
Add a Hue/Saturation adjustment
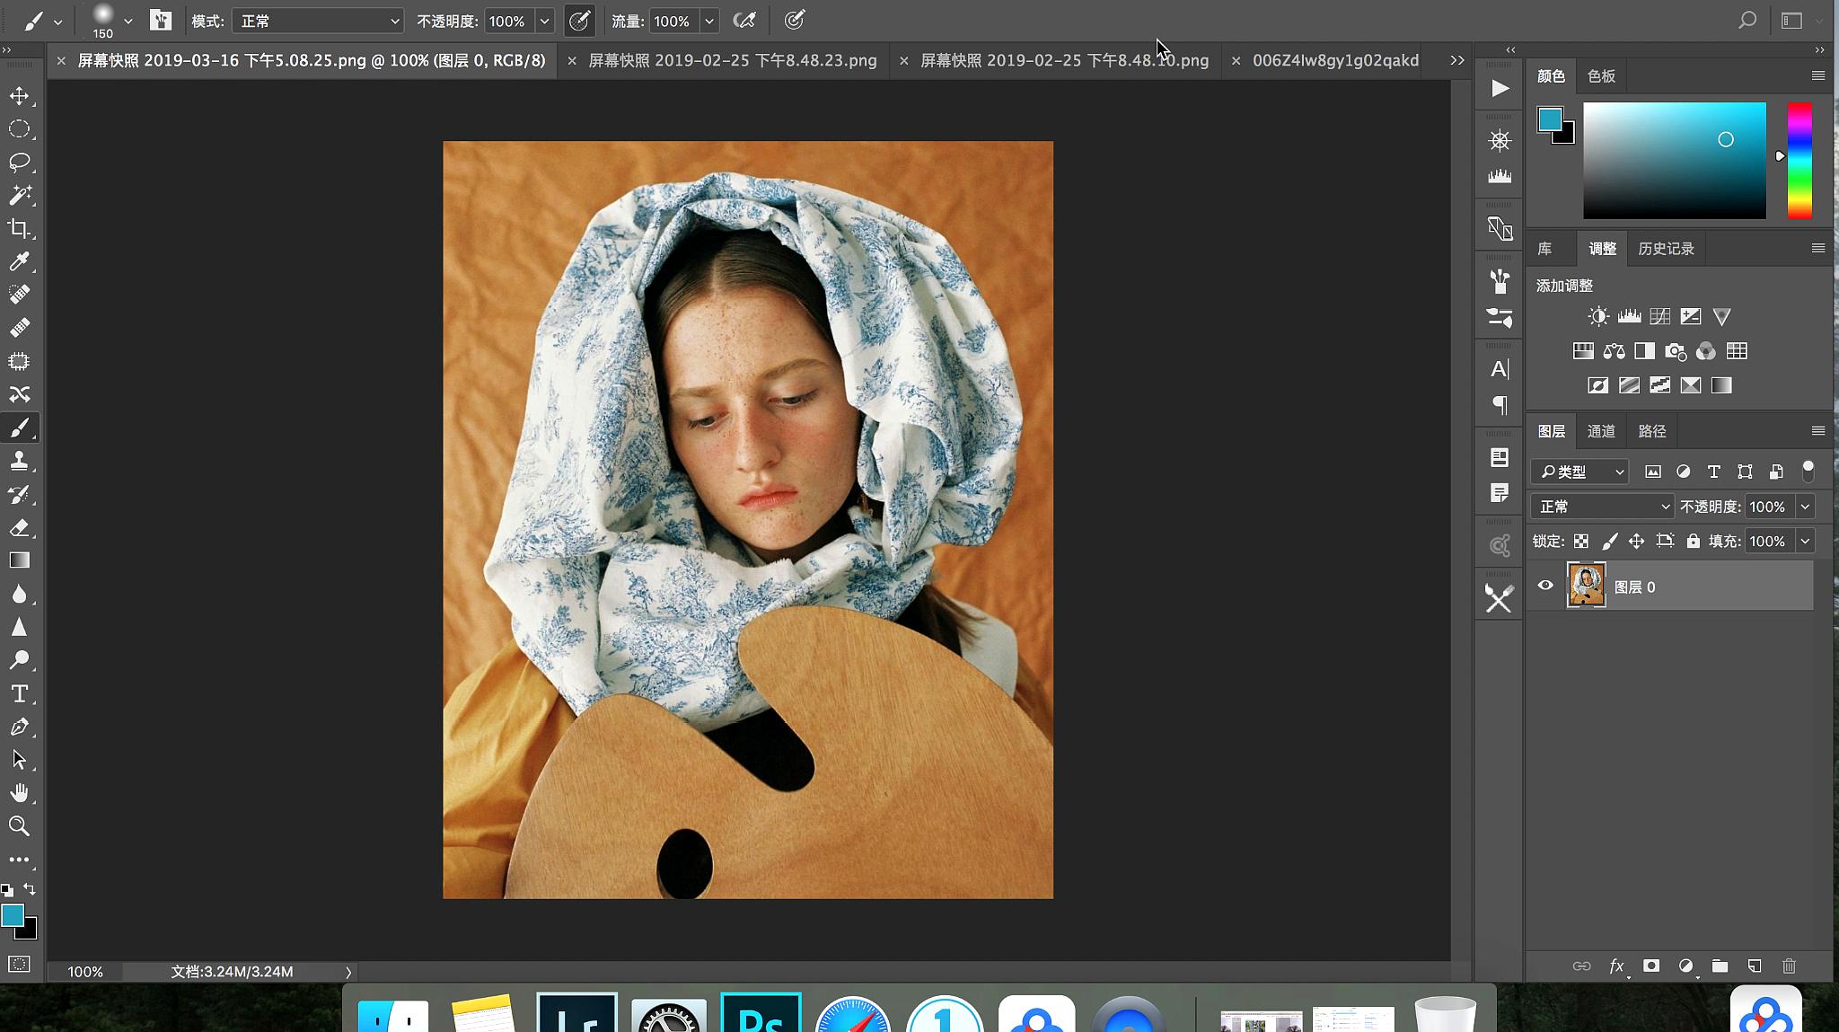(x=1583, y=351)
